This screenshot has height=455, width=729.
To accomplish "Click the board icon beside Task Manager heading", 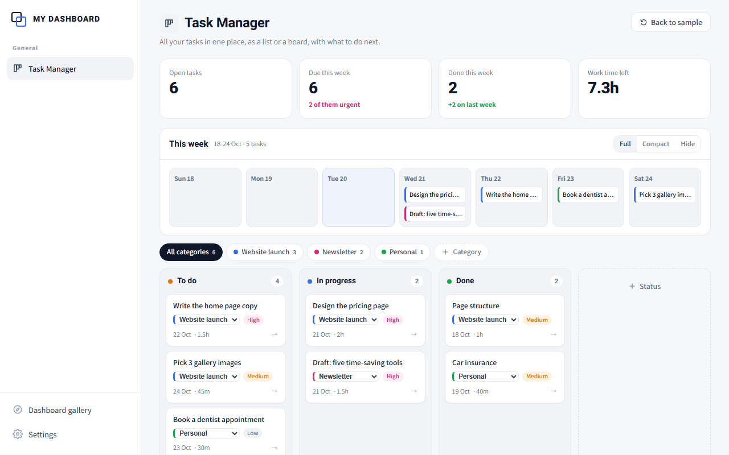I will click(x=169, y=23).
